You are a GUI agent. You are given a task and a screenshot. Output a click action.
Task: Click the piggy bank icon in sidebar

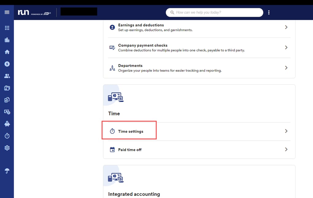(x=7, y=124)
